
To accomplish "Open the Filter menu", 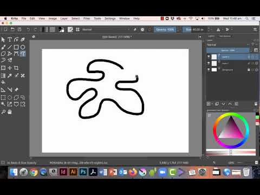I will [x=87, y=18].
